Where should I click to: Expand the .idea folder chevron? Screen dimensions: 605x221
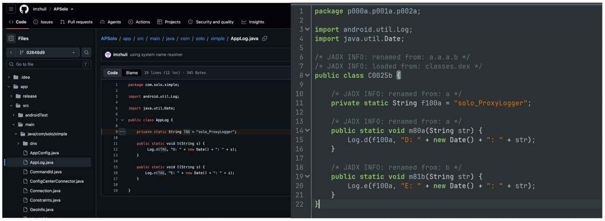[x=9, y=77]
